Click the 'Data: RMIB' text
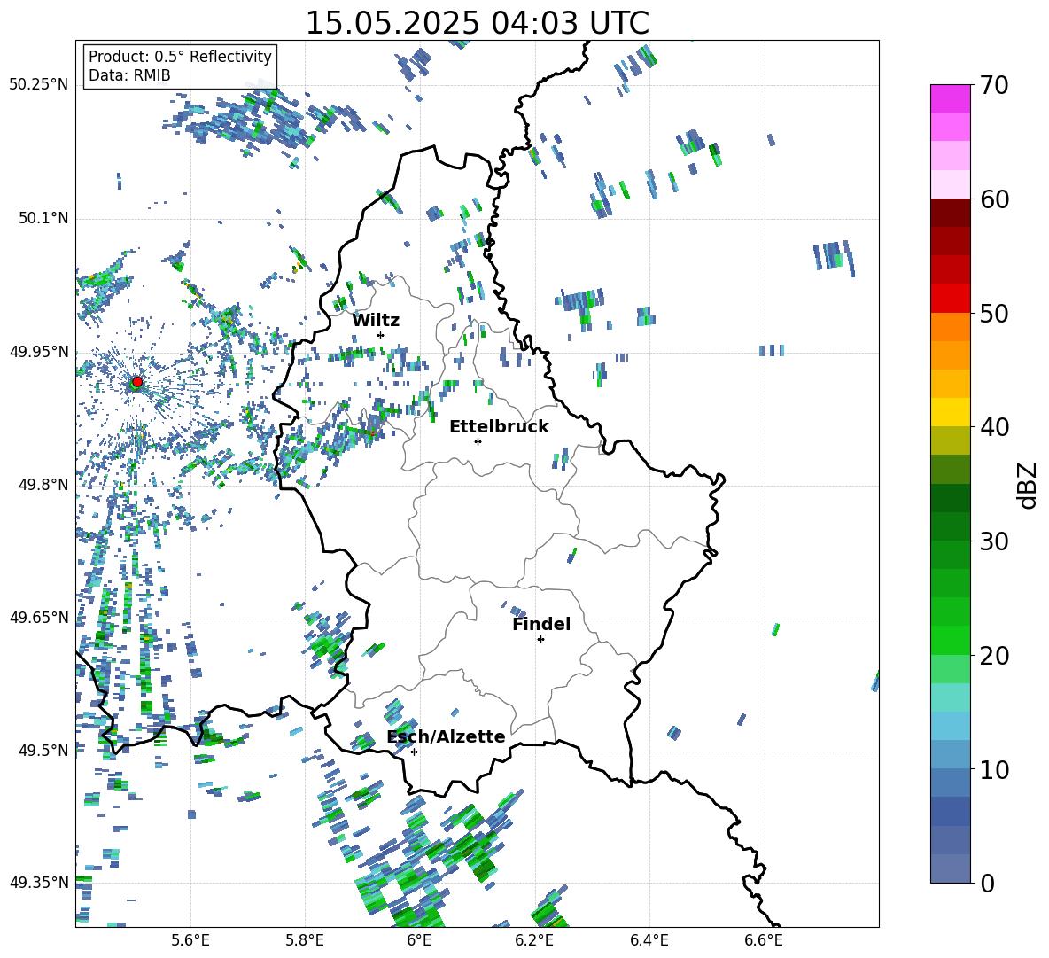Screen dimensions: 1049x958 [x=129, y=75]
